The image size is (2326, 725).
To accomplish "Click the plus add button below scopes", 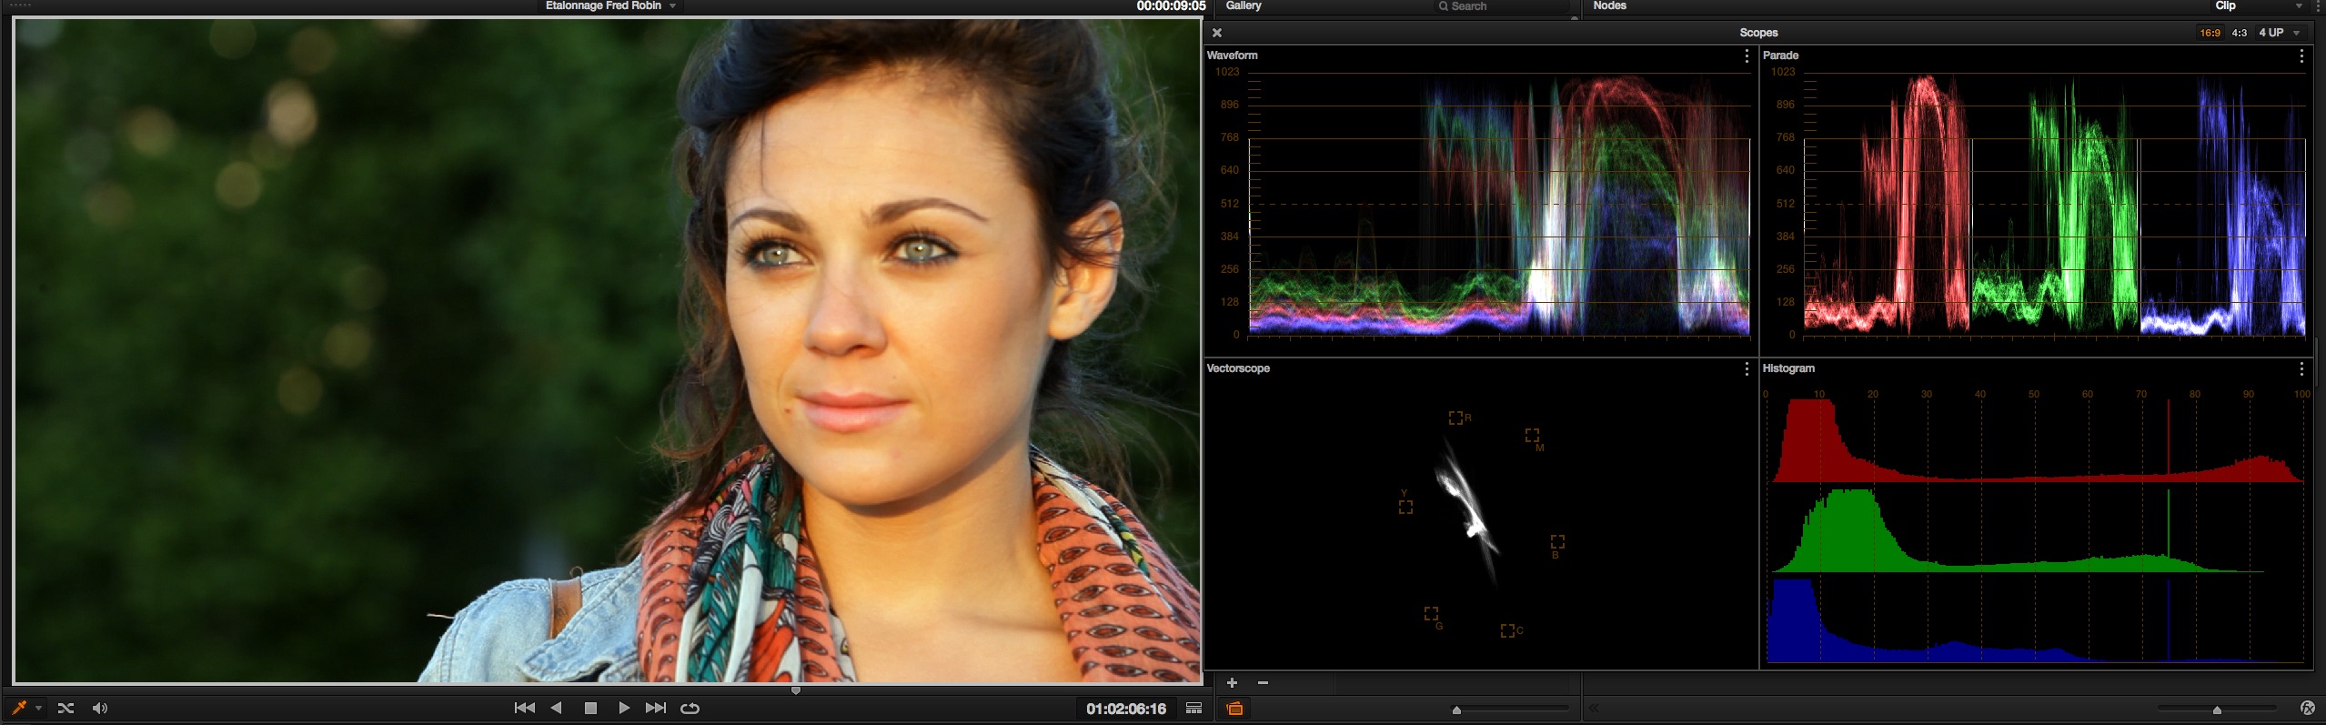I will [1232, 683].
